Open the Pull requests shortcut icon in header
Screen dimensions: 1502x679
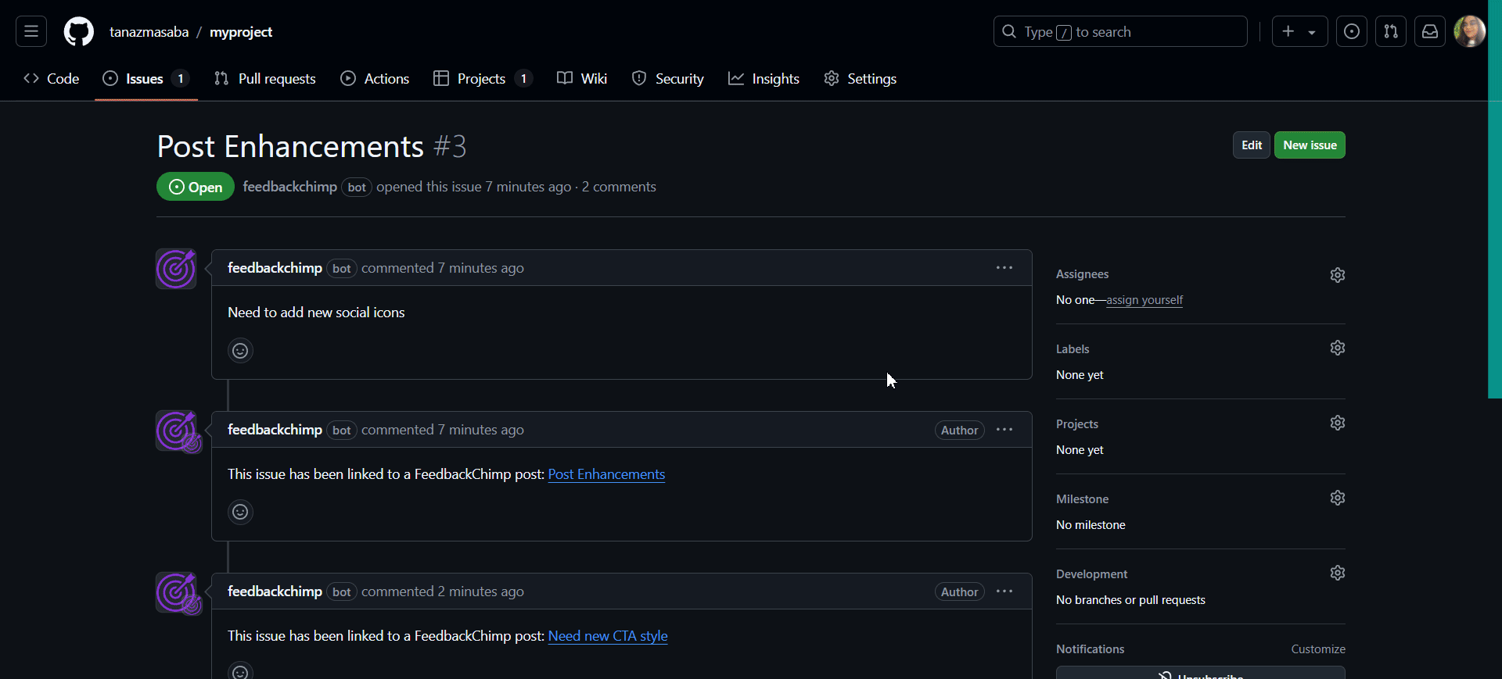pyautogui.click(x=1390, y=31)
